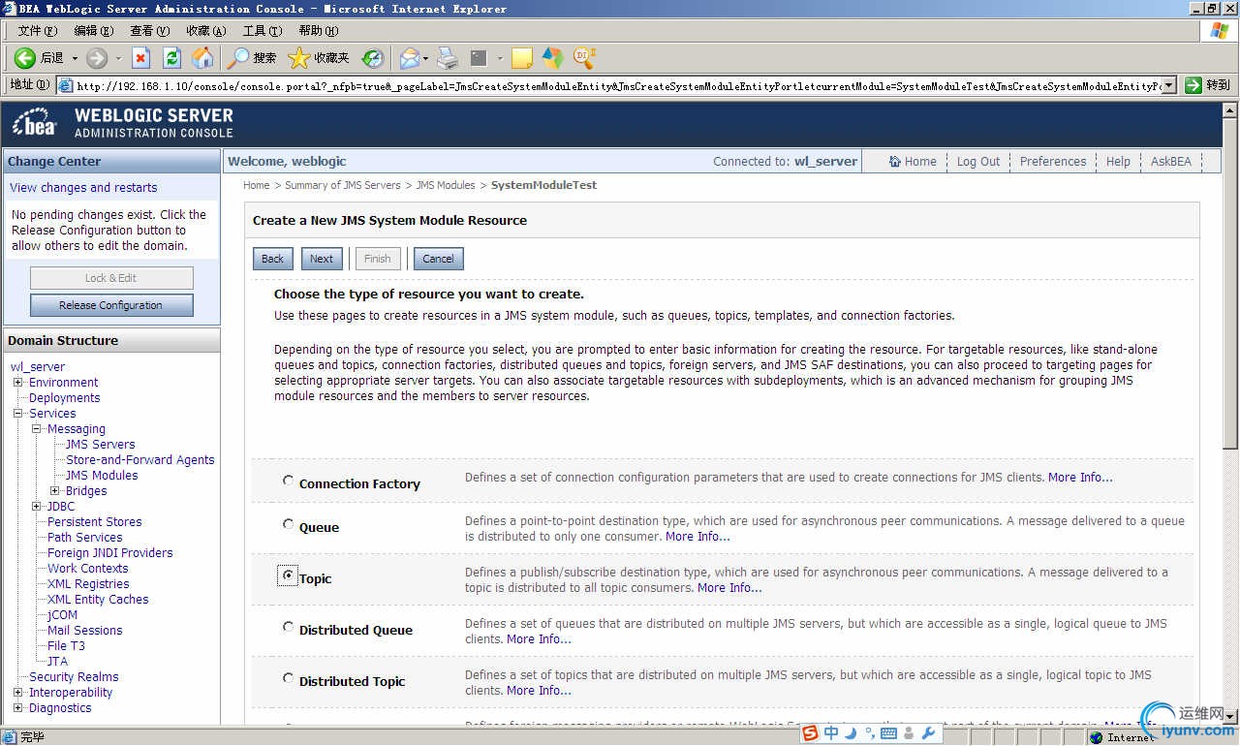Click the Sogou S icon in IME bar
Viewport: 1240px width, 746px height.
810,733
